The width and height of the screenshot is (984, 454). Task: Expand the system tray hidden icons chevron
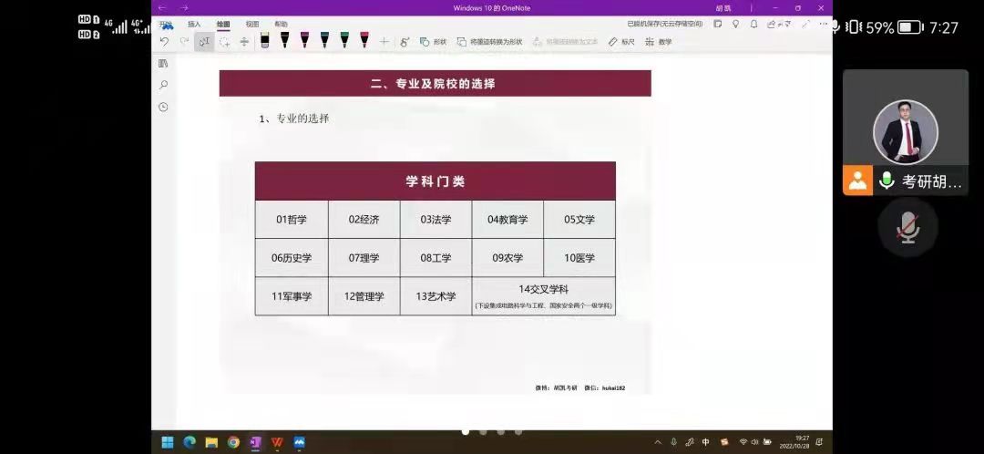click(x=658, y=442)
